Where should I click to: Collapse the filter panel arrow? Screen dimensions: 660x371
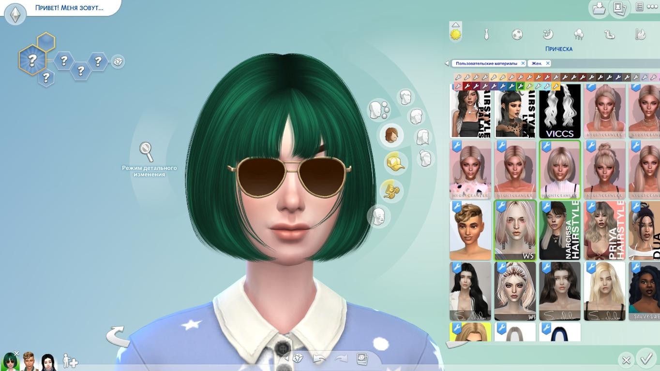pyautogui.click(x=447, y=63)
